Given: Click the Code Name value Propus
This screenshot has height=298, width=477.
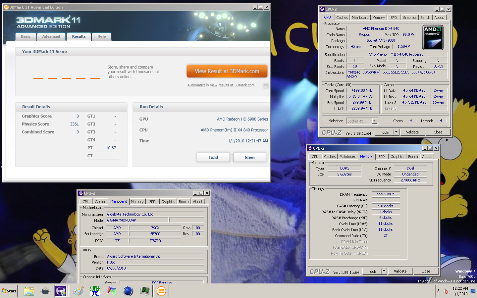Looking at the screenshot, I should pos(364,34).
